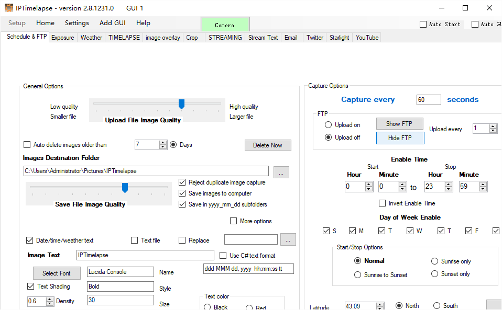The image size is (502, 310).
Task: Click the date format text field
Action: click(248, 269)
